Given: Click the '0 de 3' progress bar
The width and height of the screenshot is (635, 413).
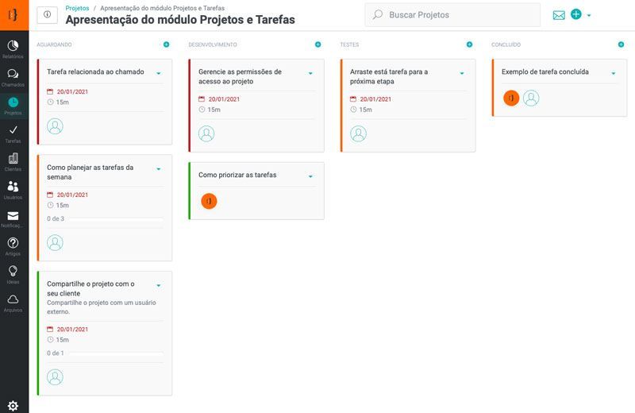Looking at the screenshot, I should click(x=105, y=218).
